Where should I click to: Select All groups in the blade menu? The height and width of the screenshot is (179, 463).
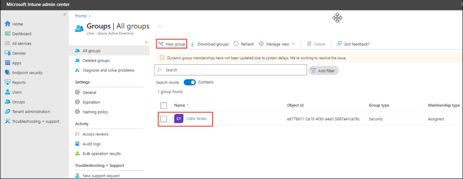(x=109, y=51)
